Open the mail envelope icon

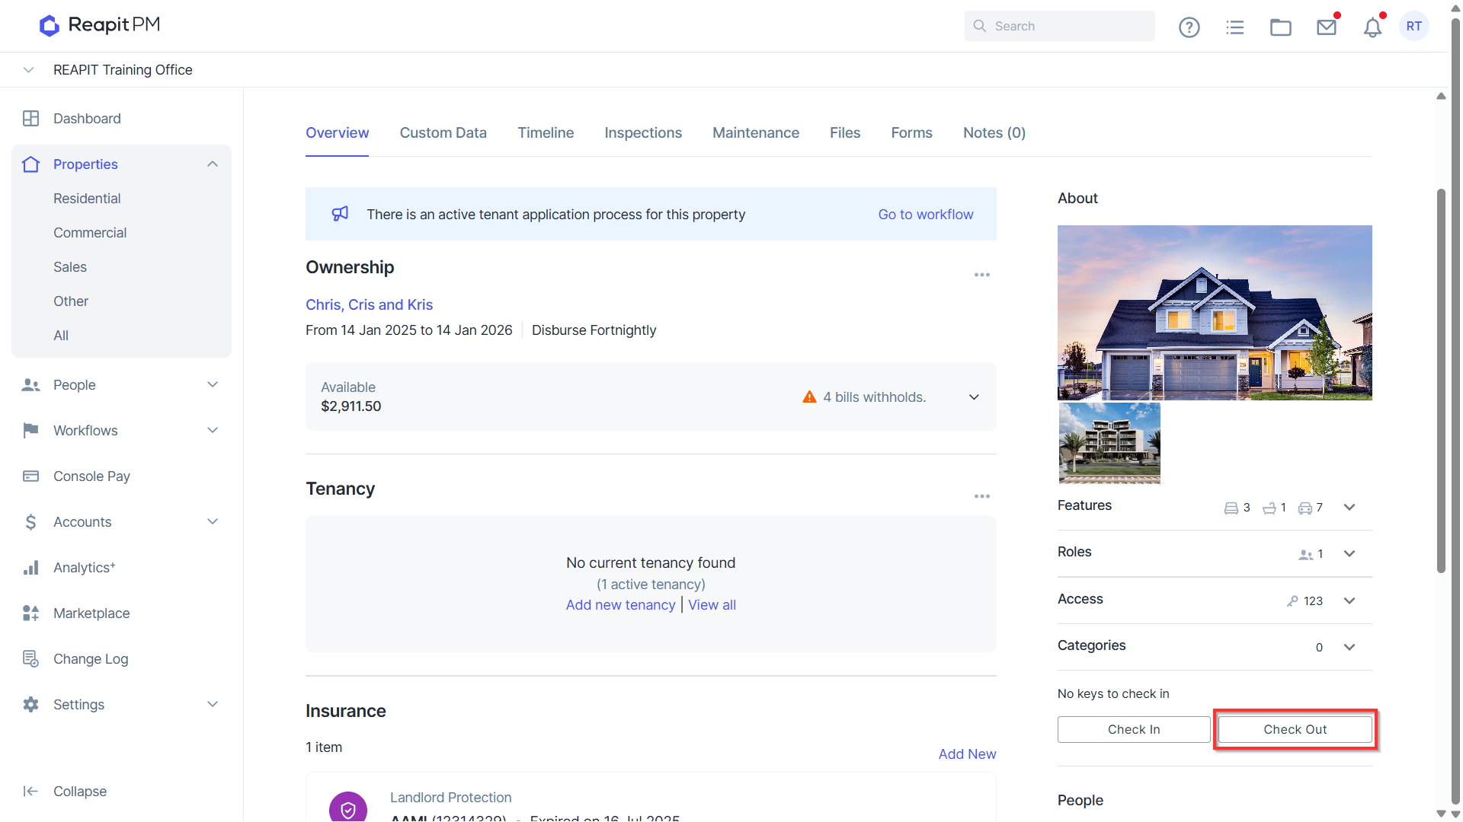[1327, 27]
